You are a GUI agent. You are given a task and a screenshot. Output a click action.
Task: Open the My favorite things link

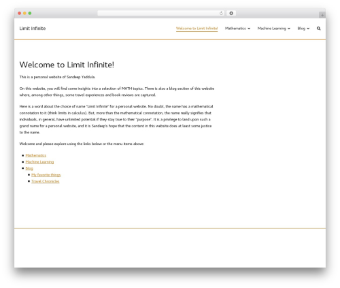(46, 175)
